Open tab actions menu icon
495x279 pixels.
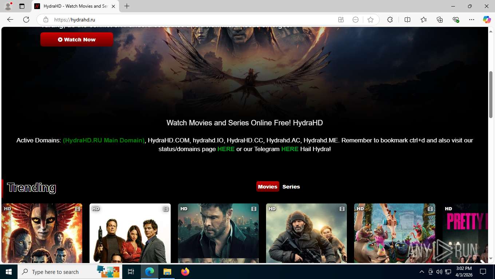22,6
